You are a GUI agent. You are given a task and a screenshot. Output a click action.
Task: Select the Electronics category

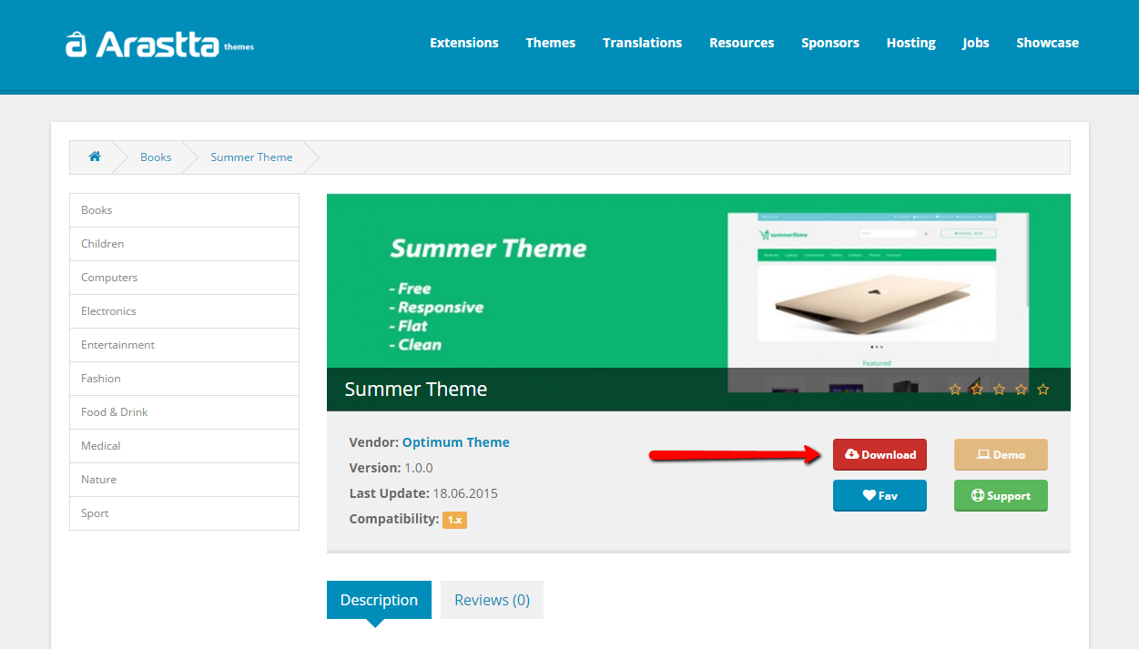click(184, 311)
